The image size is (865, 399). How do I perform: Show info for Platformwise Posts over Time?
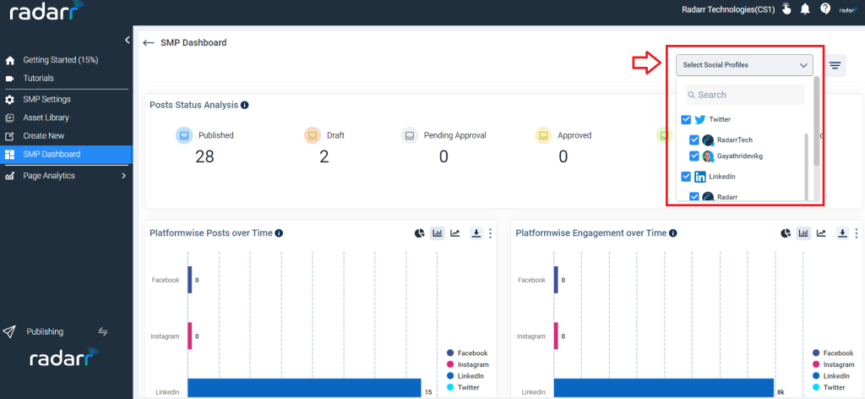coord(279,233)
